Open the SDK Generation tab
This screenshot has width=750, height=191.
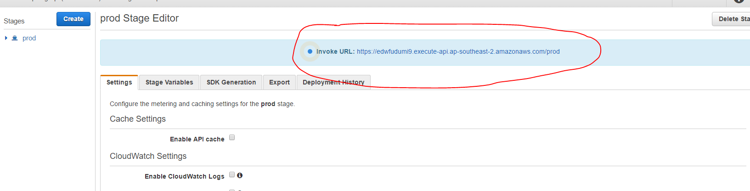(x=231, y=82)
